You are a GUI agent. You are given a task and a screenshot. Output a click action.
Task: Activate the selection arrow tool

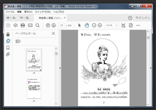tap(80, 25)
